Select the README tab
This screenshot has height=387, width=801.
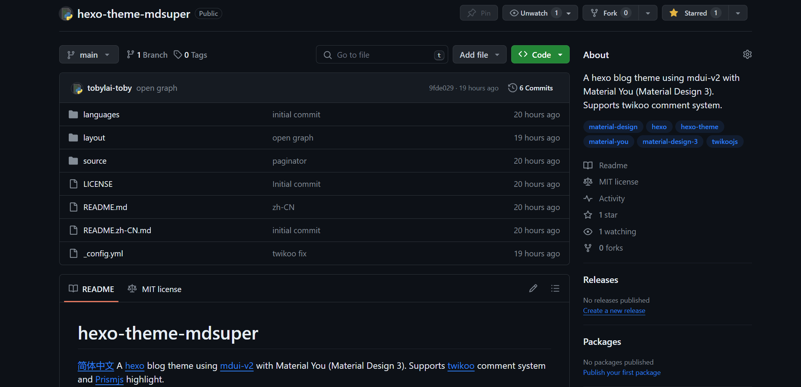(x=92, y=289)
